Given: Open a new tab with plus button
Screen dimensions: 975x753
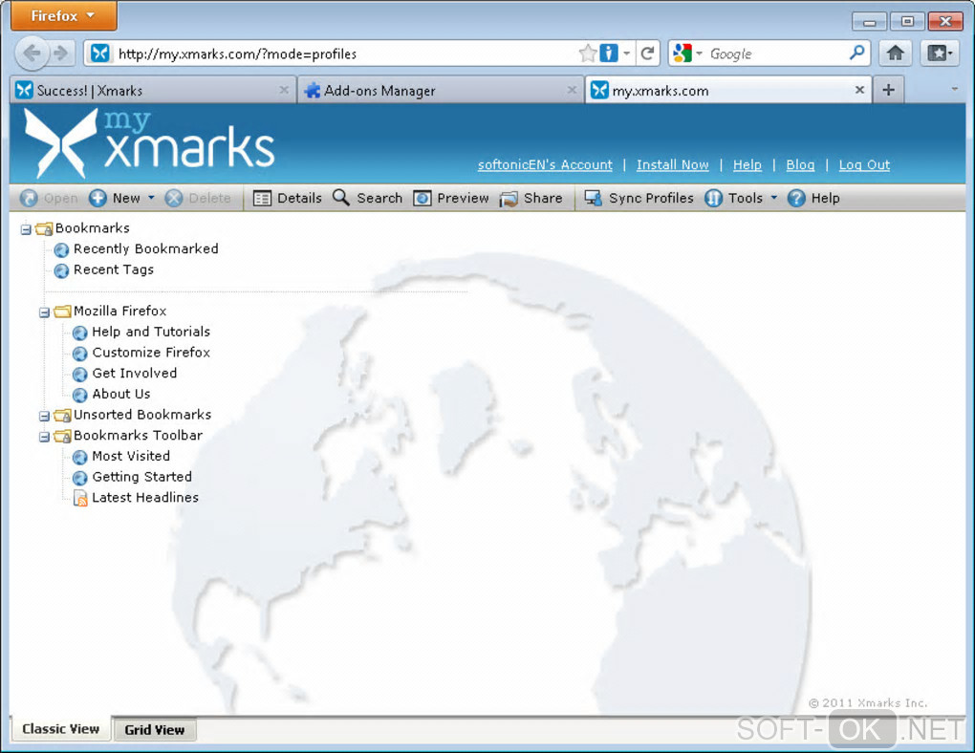Looking at the screenshot, I should pyautogui.click(x=889, y=90).
